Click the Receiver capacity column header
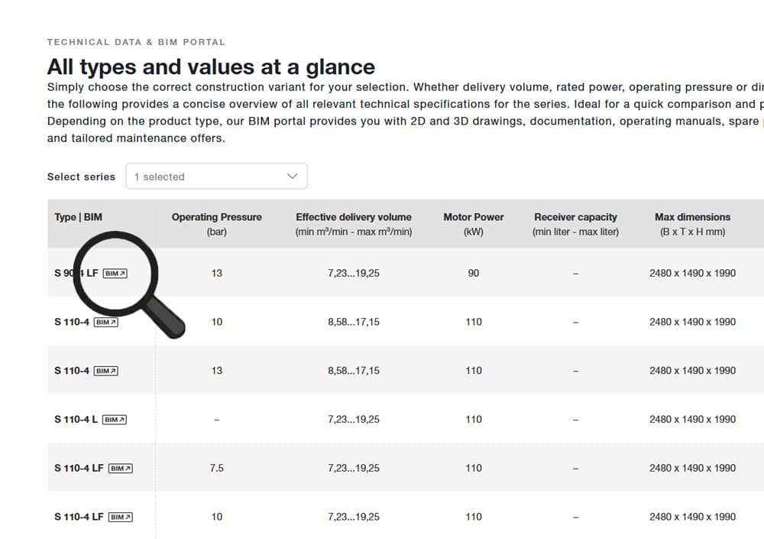The height and width of the screenshot is (539, 764). (575, 217)
